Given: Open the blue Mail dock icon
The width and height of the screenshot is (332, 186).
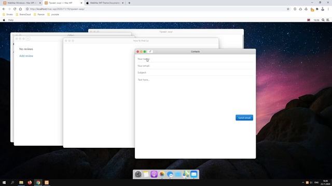Looking at the screenshot, I should 193,175.
